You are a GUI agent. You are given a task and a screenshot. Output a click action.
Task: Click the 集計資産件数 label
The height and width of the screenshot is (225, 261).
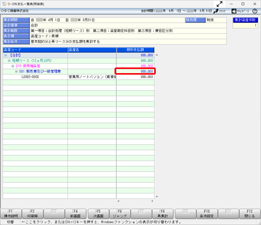click(x=246, y=20)
